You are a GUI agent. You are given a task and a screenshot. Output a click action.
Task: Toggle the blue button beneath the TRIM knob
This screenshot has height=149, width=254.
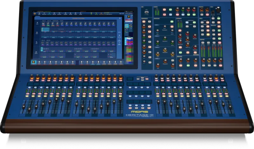183,15
